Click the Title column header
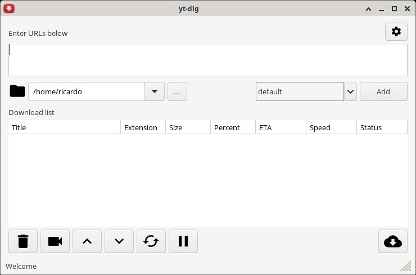 (65, 127)
